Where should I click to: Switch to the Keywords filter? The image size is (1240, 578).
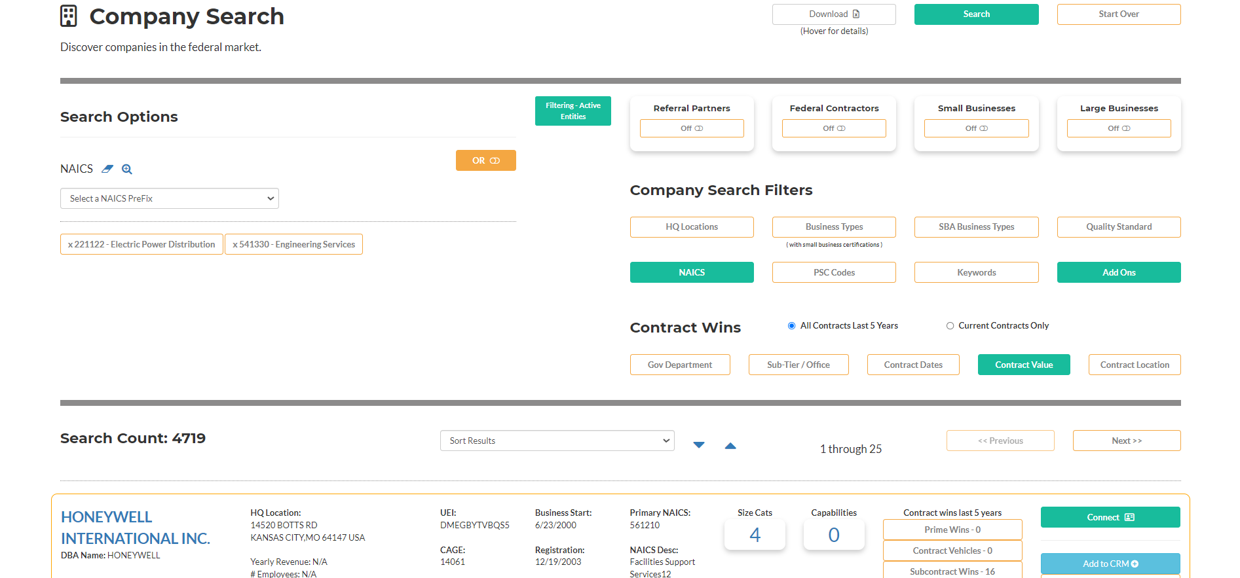pos(976,272)
